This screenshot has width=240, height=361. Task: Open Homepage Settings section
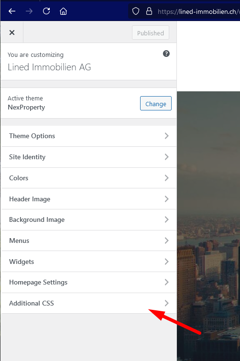click(x=89, y=282)
